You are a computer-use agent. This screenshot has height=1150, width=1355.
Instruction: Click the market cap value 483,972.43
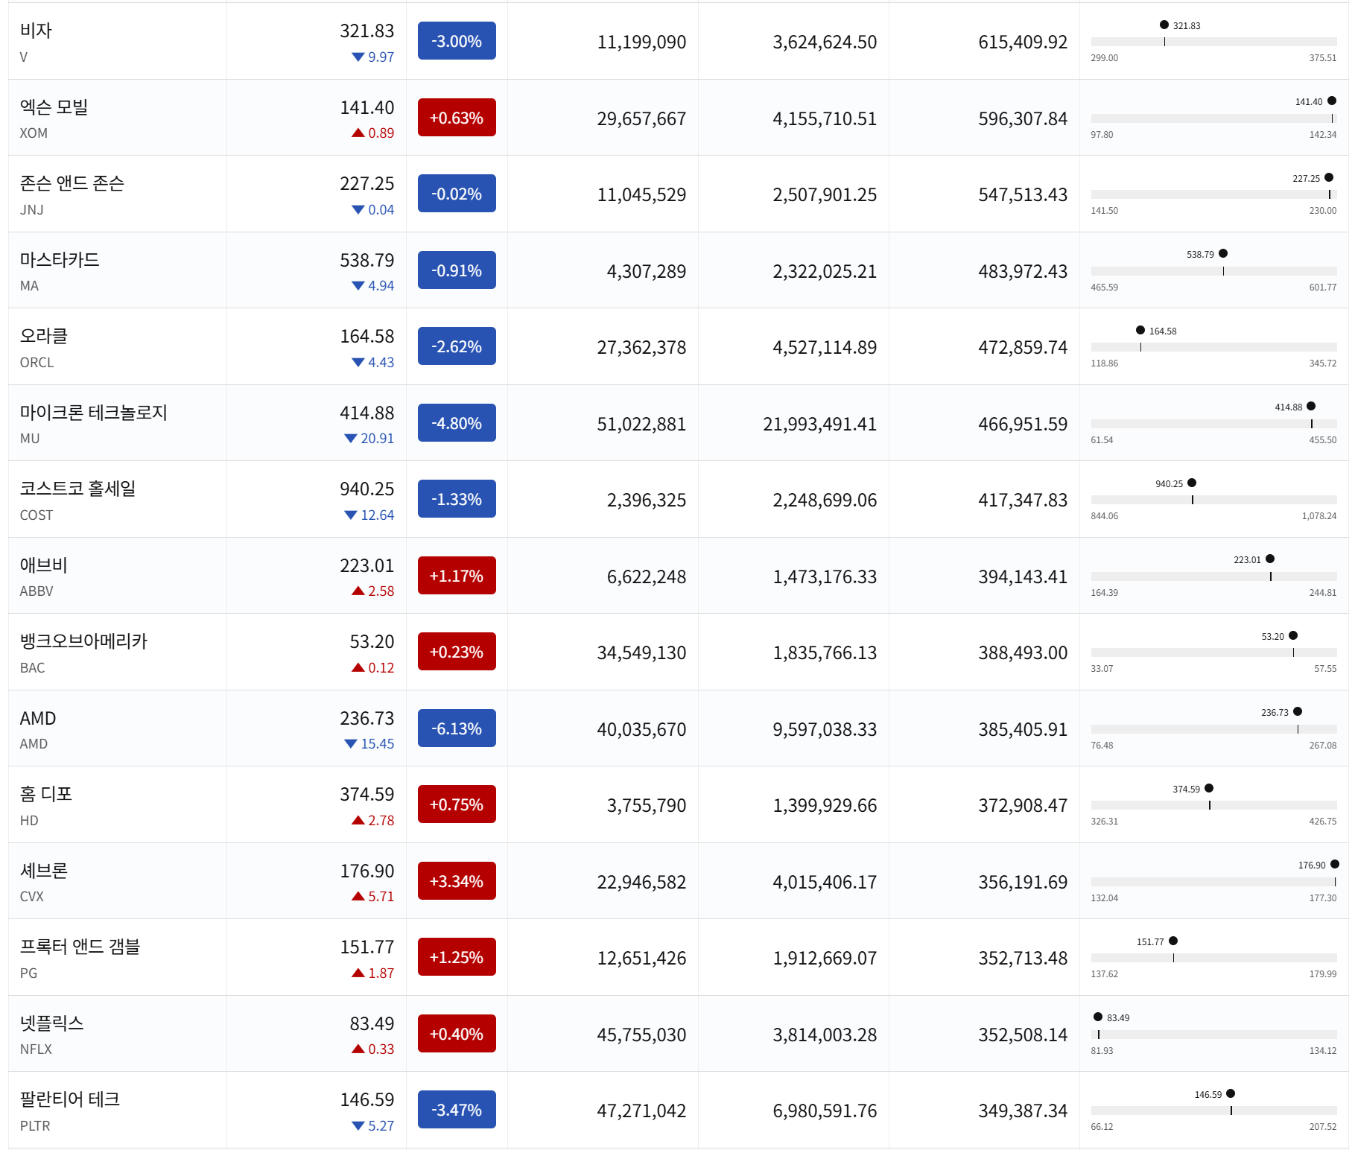pyautogui.click(x=1023, y=272)
